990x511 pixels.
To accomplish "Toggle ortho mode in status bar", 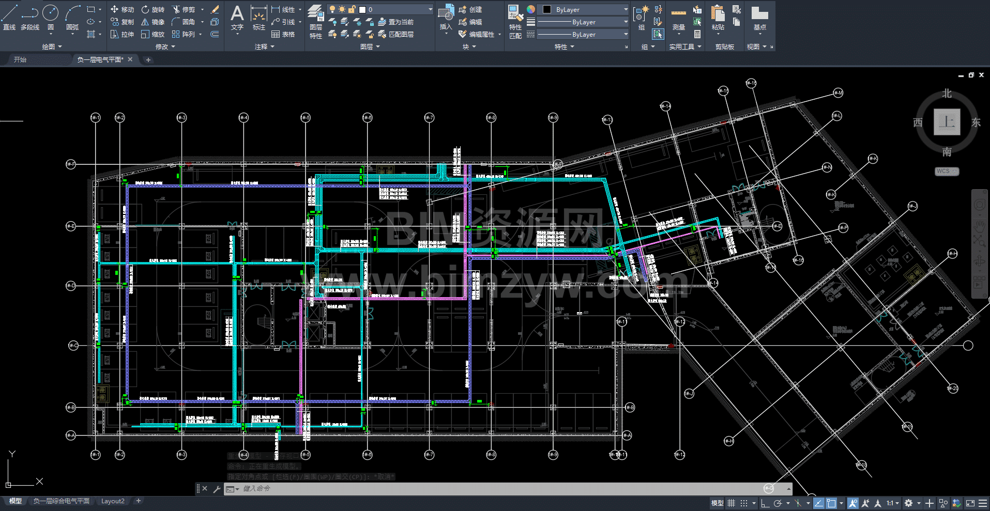I will pyautogui.click(x=765, y=503).
